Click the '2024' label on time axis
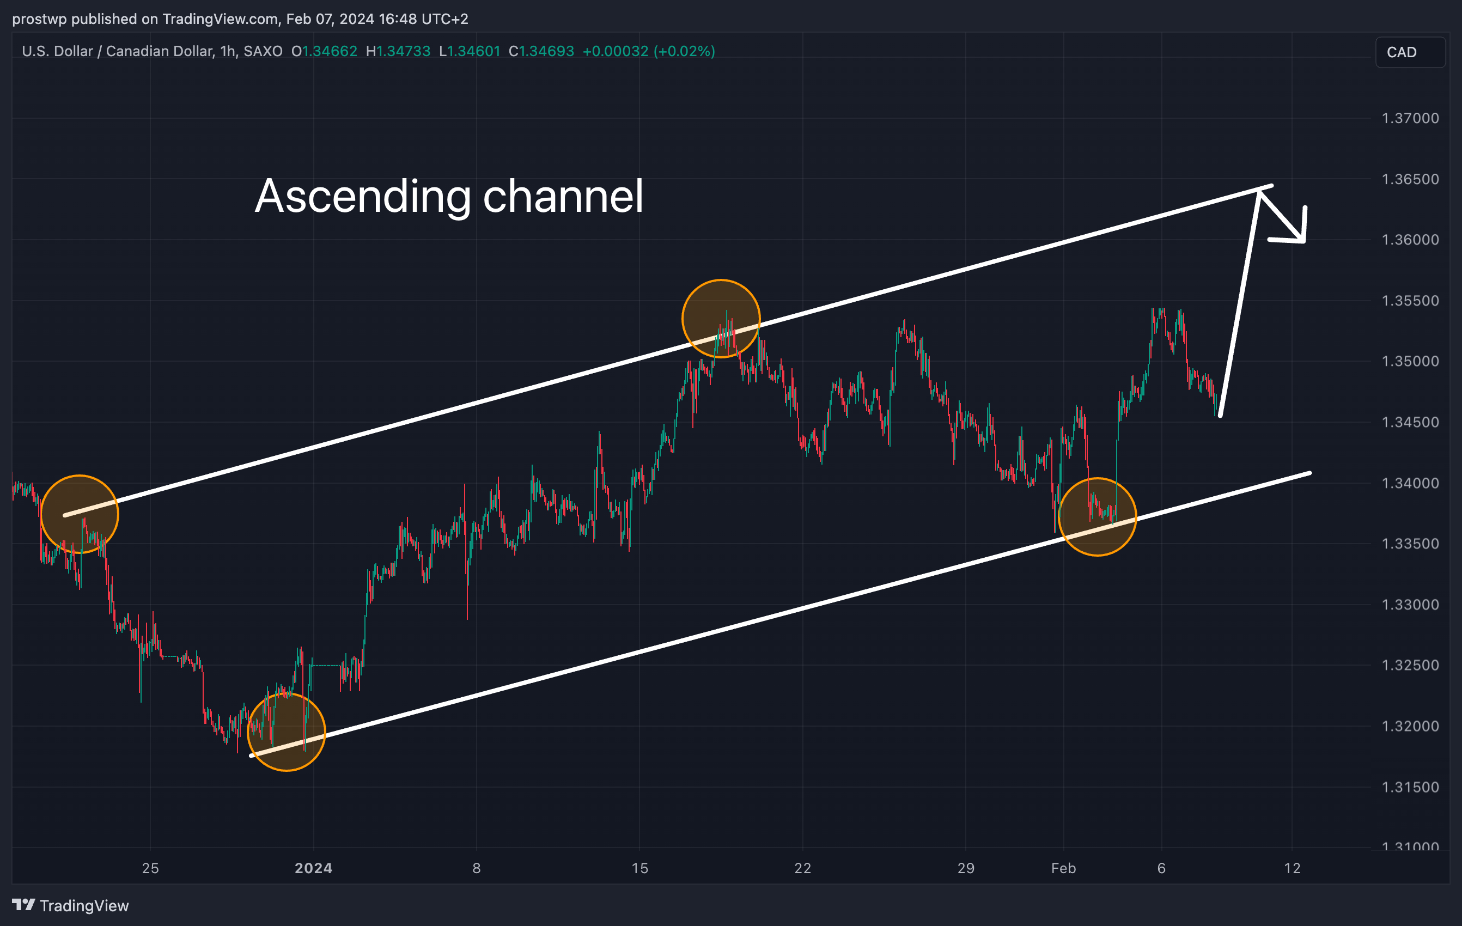 point(313,868)
